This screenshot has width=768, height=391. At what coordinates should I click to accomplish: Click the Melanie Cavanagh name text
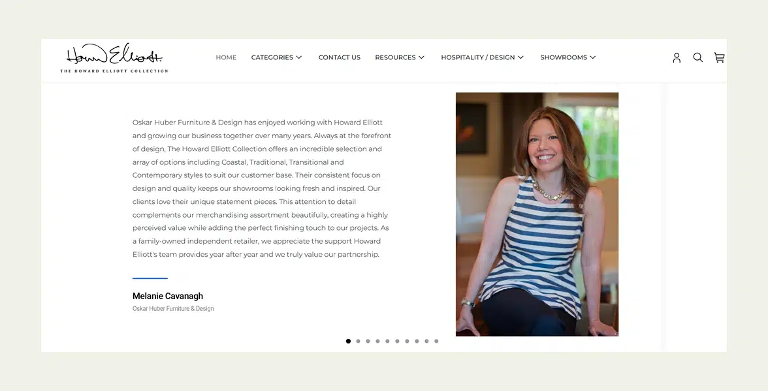[167, 296]
